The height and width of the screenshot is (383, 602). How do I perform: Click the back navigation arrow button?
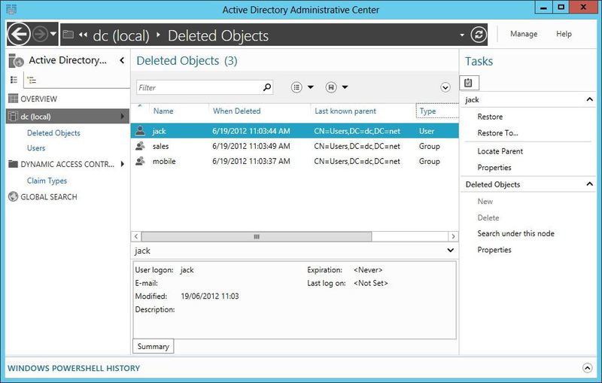(x=19, y=35)
